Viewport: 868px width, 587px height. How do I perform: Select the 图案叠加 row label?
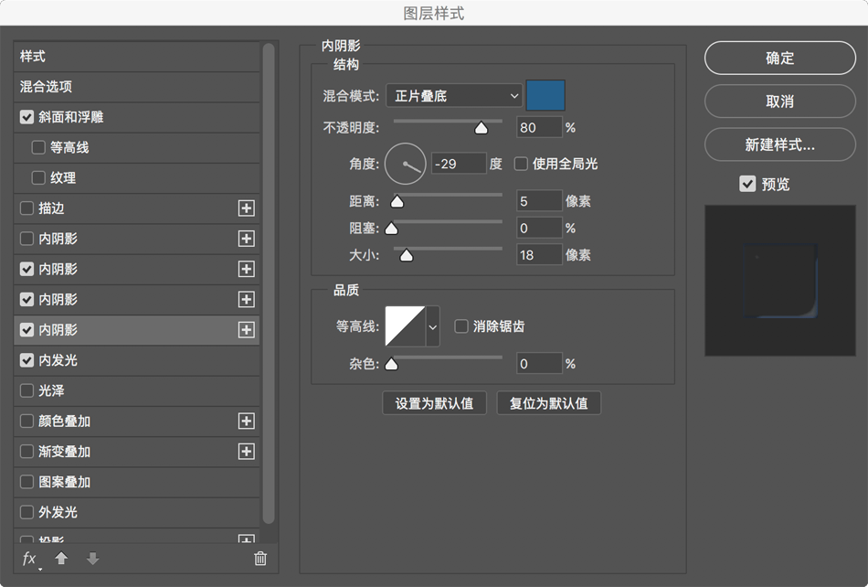point(64,482)
